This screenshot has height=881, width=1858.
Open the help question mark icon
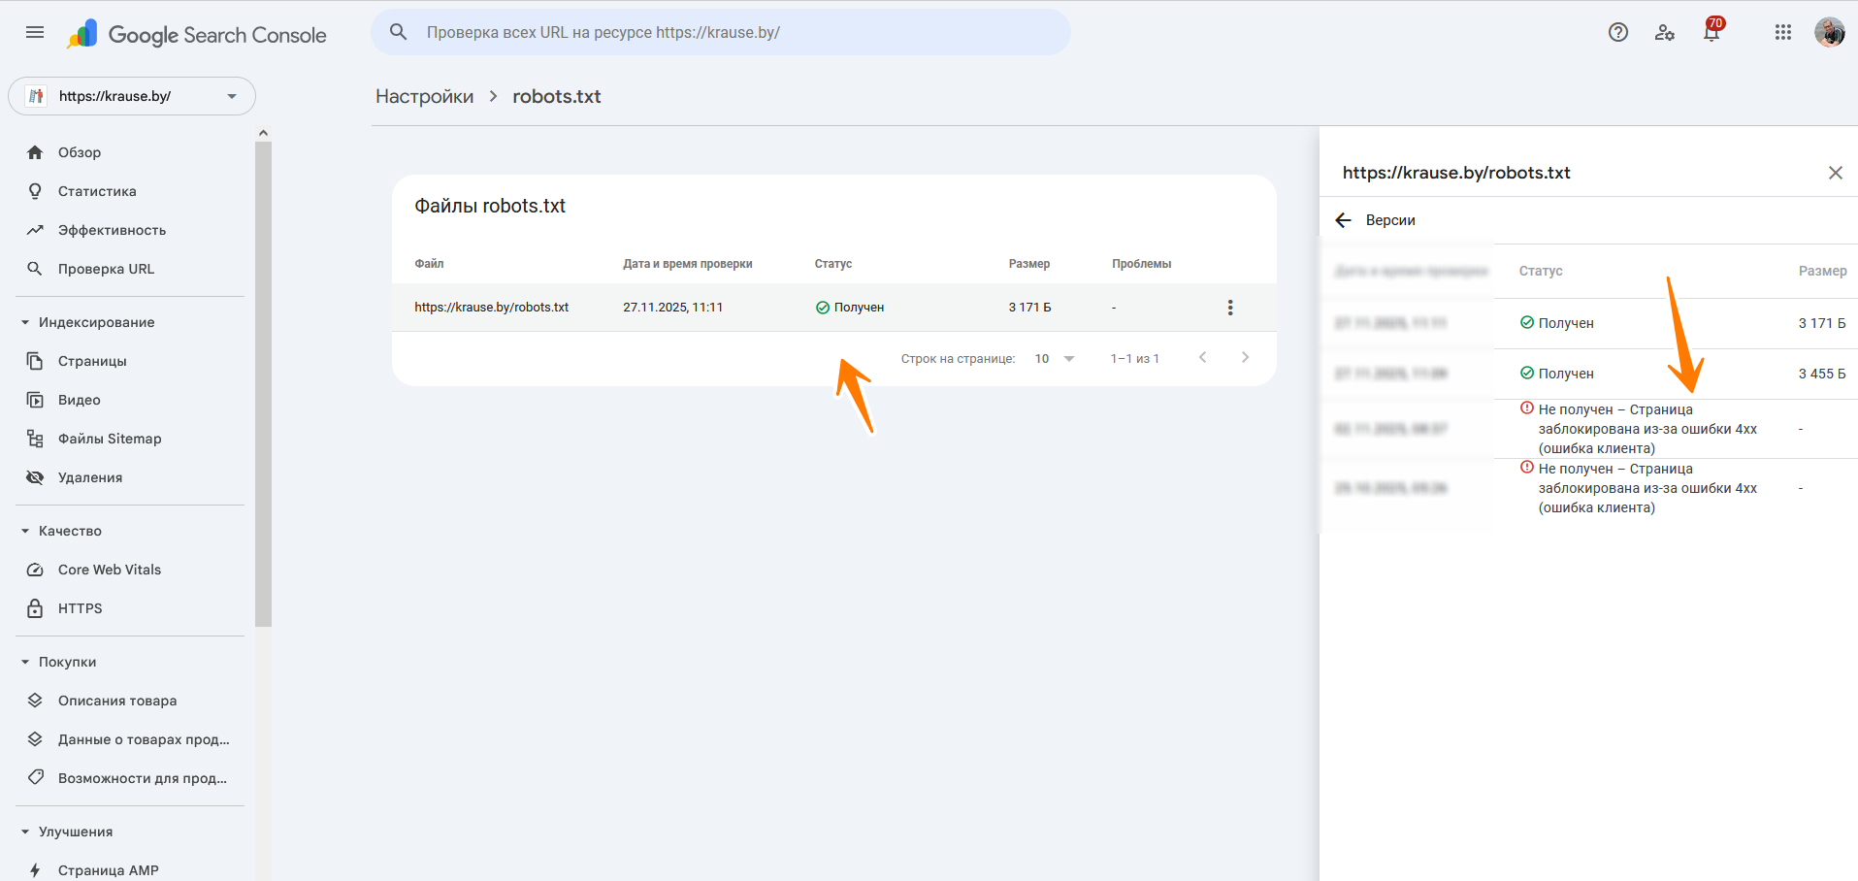tap(1617, 33)
